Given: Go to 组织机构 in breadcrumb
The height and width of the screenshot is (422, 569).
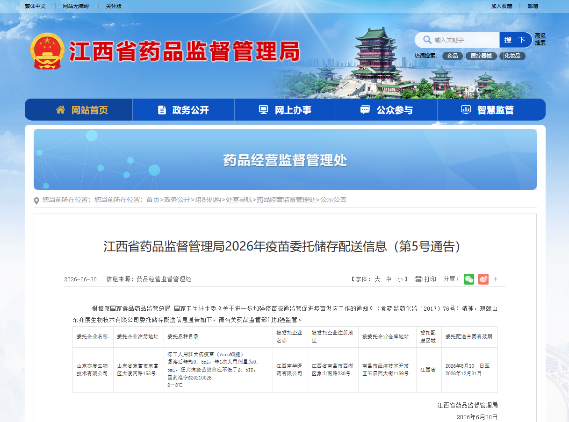Looking at the screenshot, I should pyautogui.click(x=208, y=200).
